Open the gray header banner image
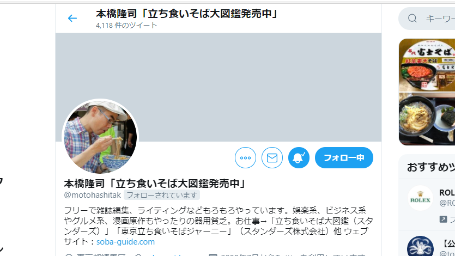455x256 pixels. (x=219, y=87)
